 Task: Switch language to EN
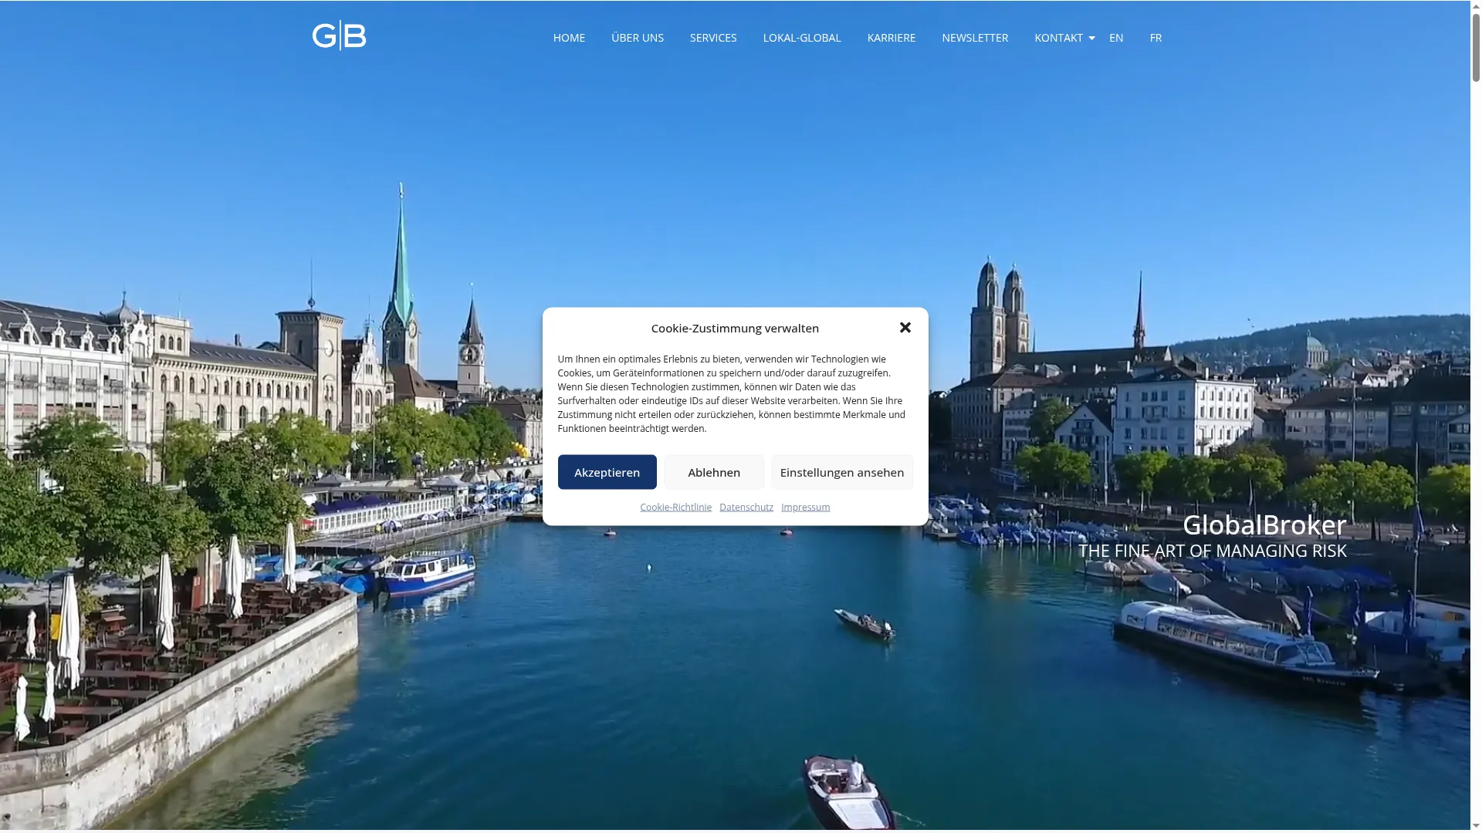click(1116, 38)
